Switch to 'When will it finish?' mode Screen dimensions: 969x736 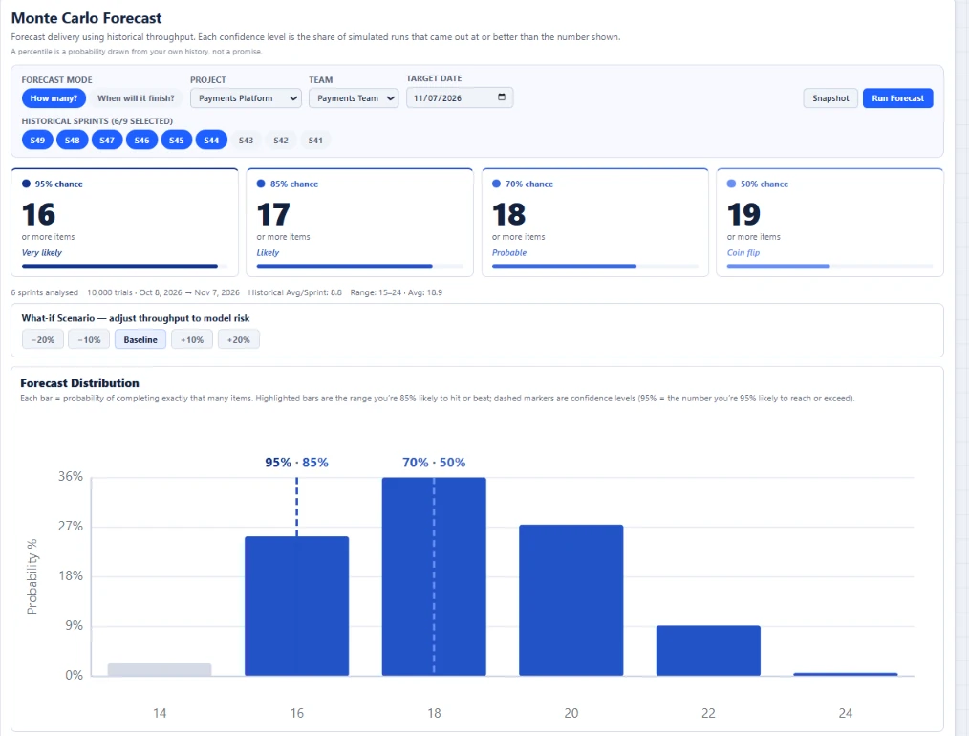136,98
